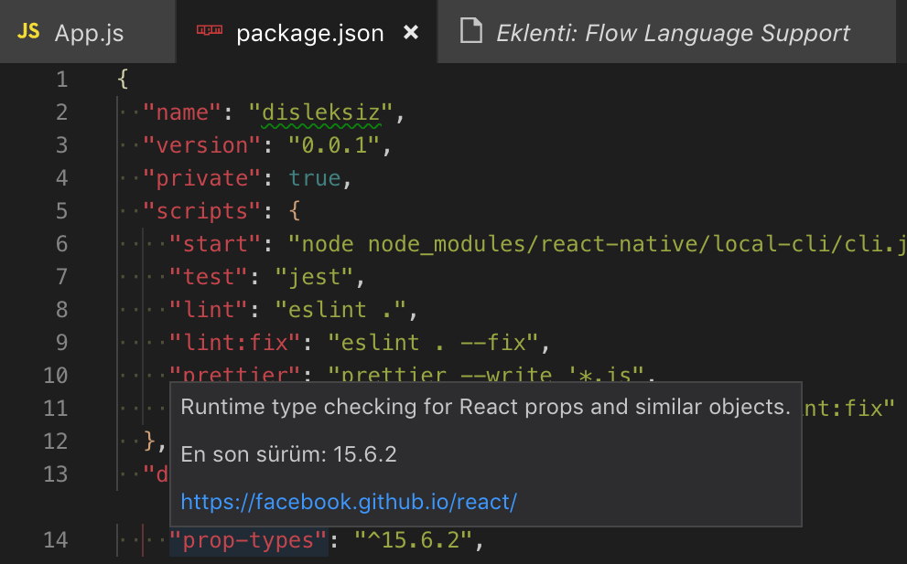
Task: Click the "prop-types" key on line 14
Action: point(249,540)
